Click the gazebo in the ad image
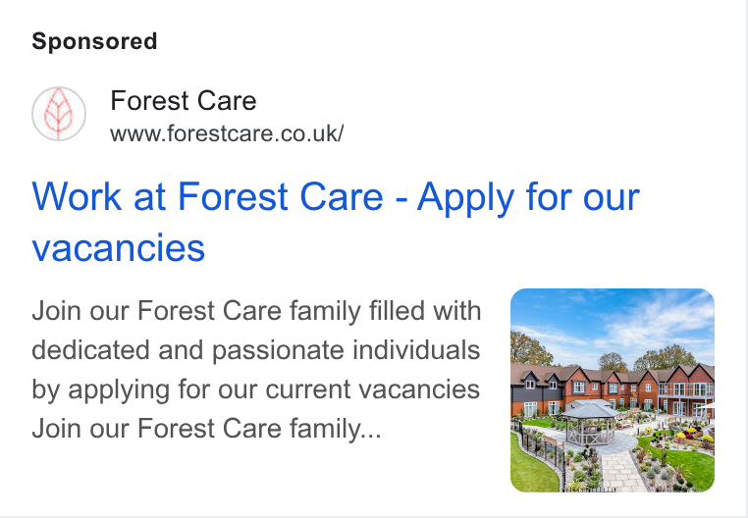Image resolution: width=748 pixels, height=518 pixels. 590,423
